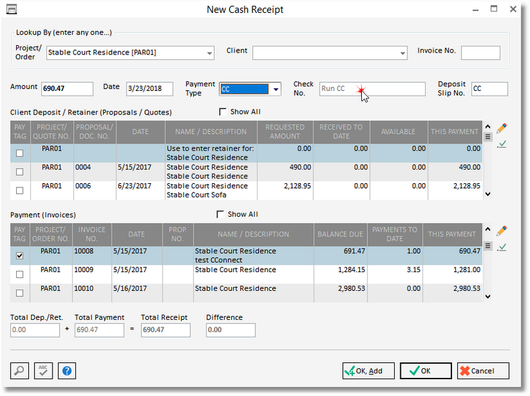530x396 pixels.
Task: Click the Total Receipt field
Action: [165, 330]
